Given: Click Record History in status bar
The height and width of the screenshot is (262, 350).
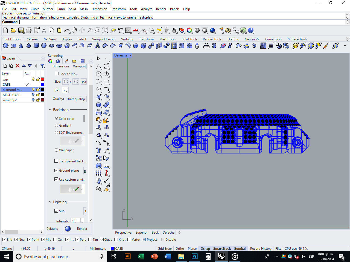Looking at the screenshot, I should pyautogui.click(x=261, y=248).
